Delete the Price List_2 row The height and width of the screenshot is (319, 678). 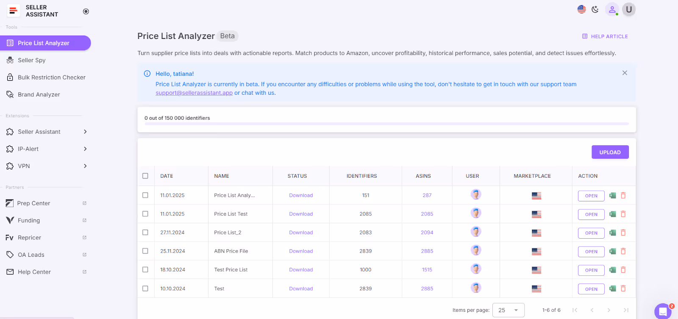click(623, 233)
